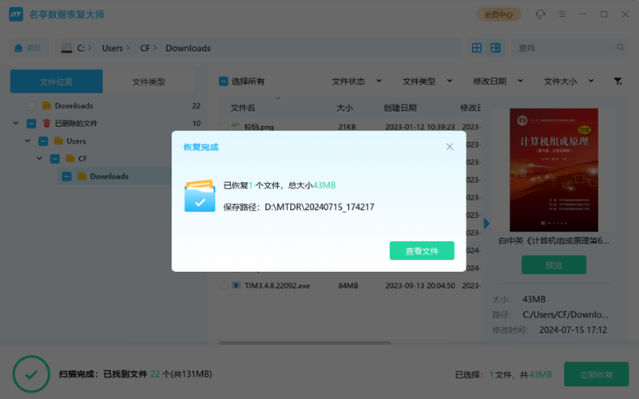Click the trash icon beside 已删除的文件
Image resolution: width=639 pixels, height=399 pixels.
[x=46, y=123]
